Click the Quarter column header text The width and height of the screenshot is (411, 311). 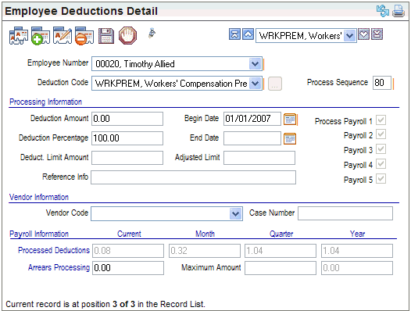point(281,234)
